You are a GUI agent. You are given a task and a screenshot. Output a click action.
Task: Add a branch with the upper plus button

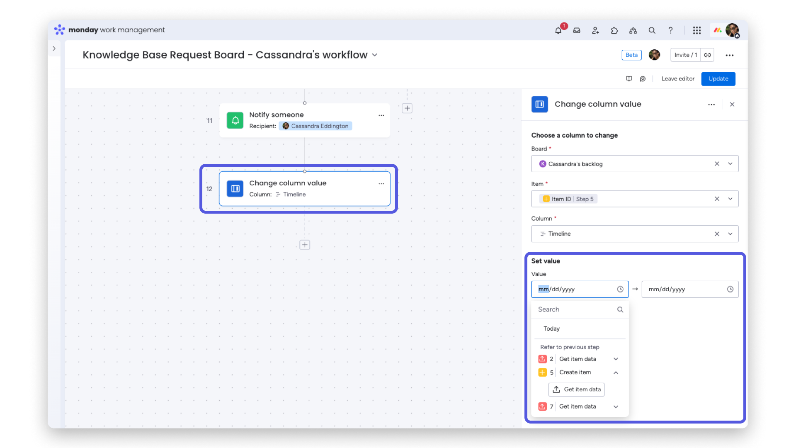[x=407, y=108]
